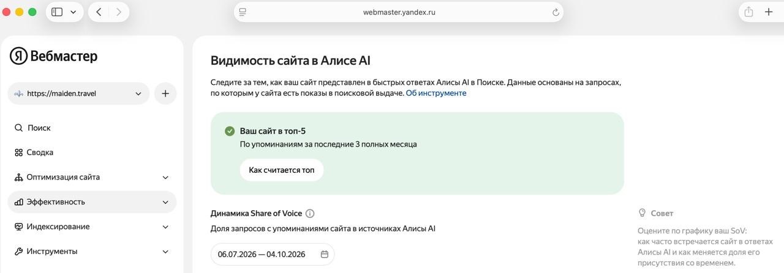Click the Сводка grid icon
The width and height of the screenshot is (784, 273).
[18, 153]
